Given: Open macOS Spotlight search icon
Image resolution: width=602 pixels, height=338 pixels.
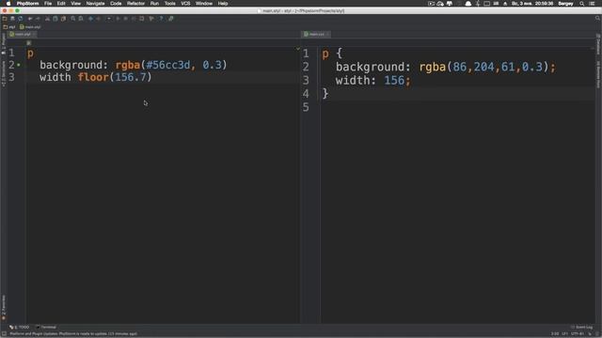Looking at the screenshot, I should (581, 4).
